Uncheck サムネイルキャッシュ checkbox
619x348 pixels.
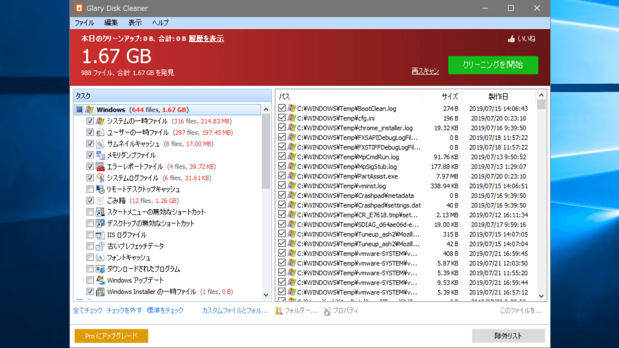pos(90,144)
